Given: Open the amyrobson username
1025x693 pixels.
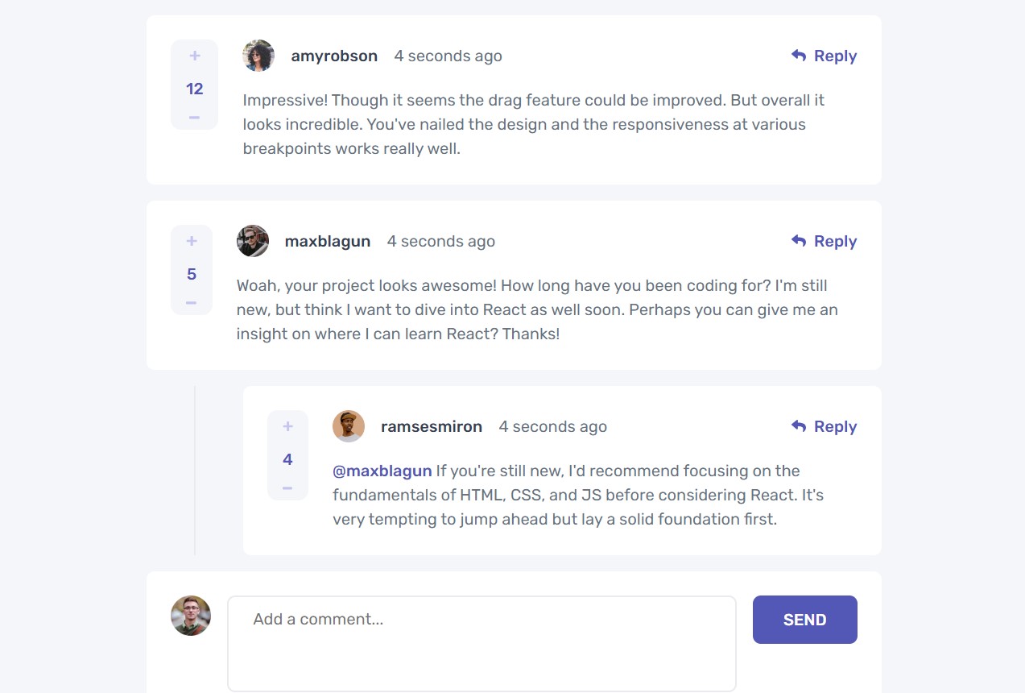Looking at the screenshot, I should point(334,56).
